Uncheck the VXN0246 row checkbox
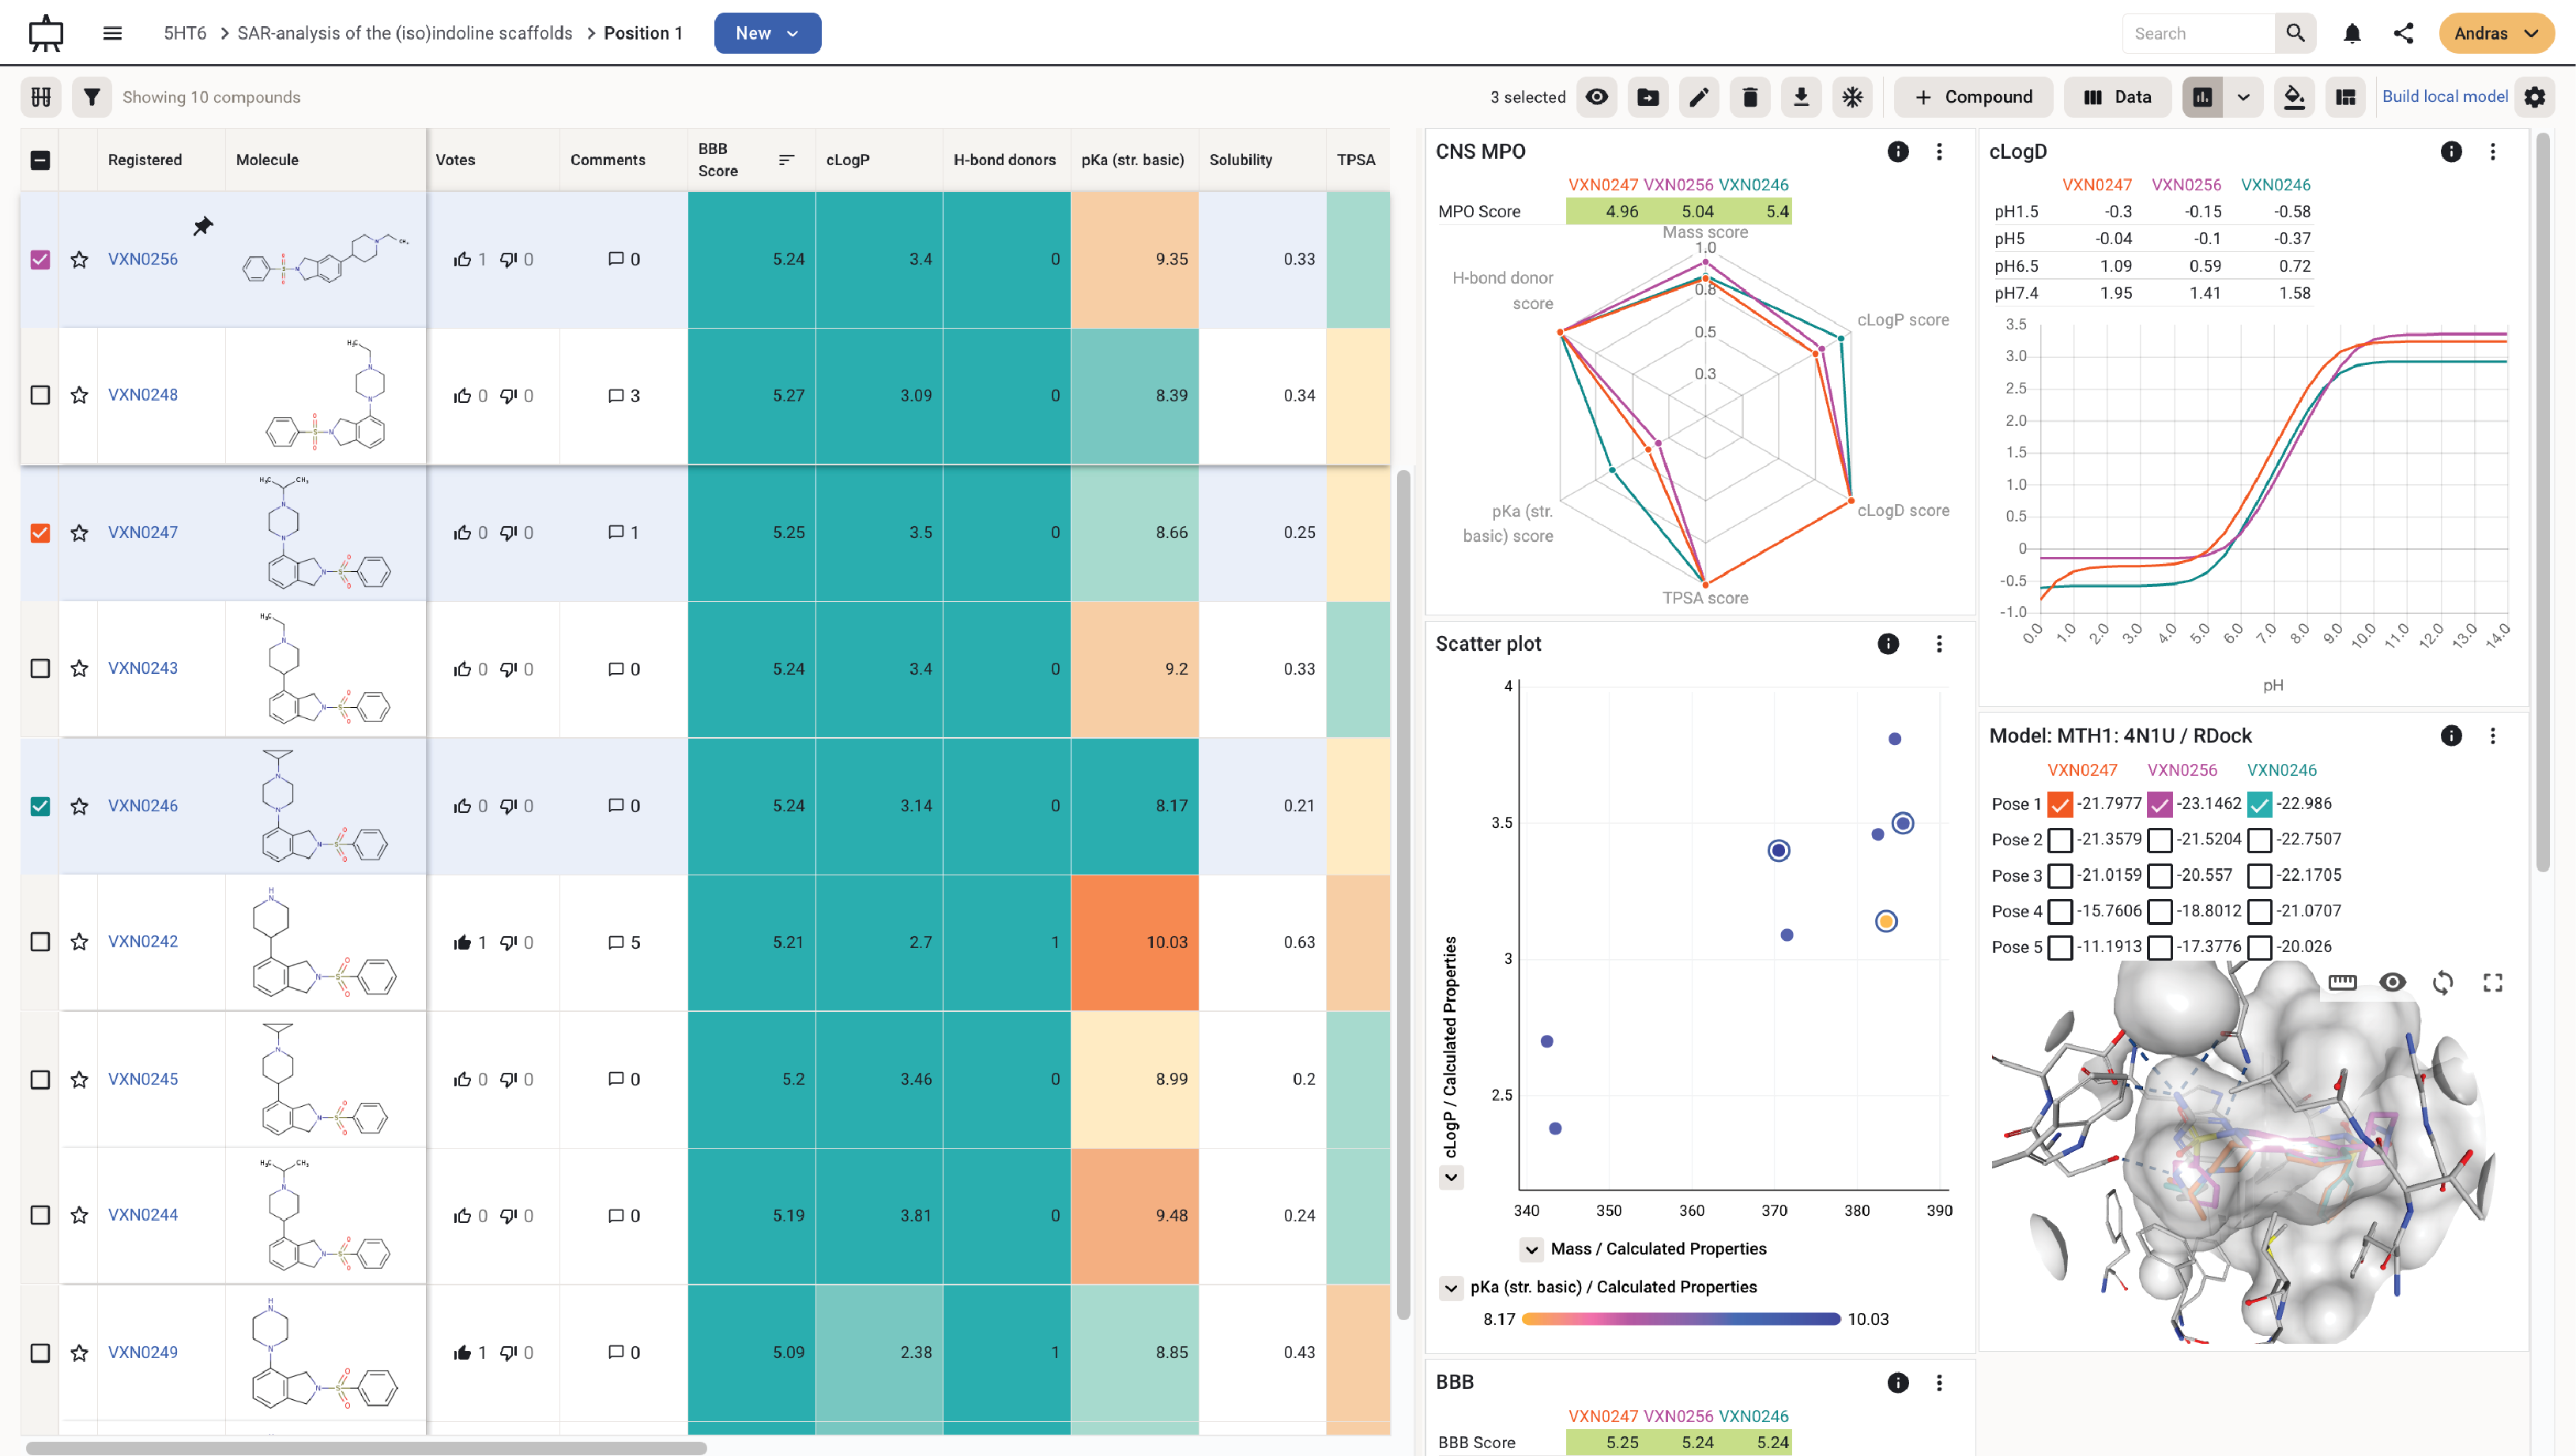This screenshot has width=2576, height=1456. (x=40, y=806)
